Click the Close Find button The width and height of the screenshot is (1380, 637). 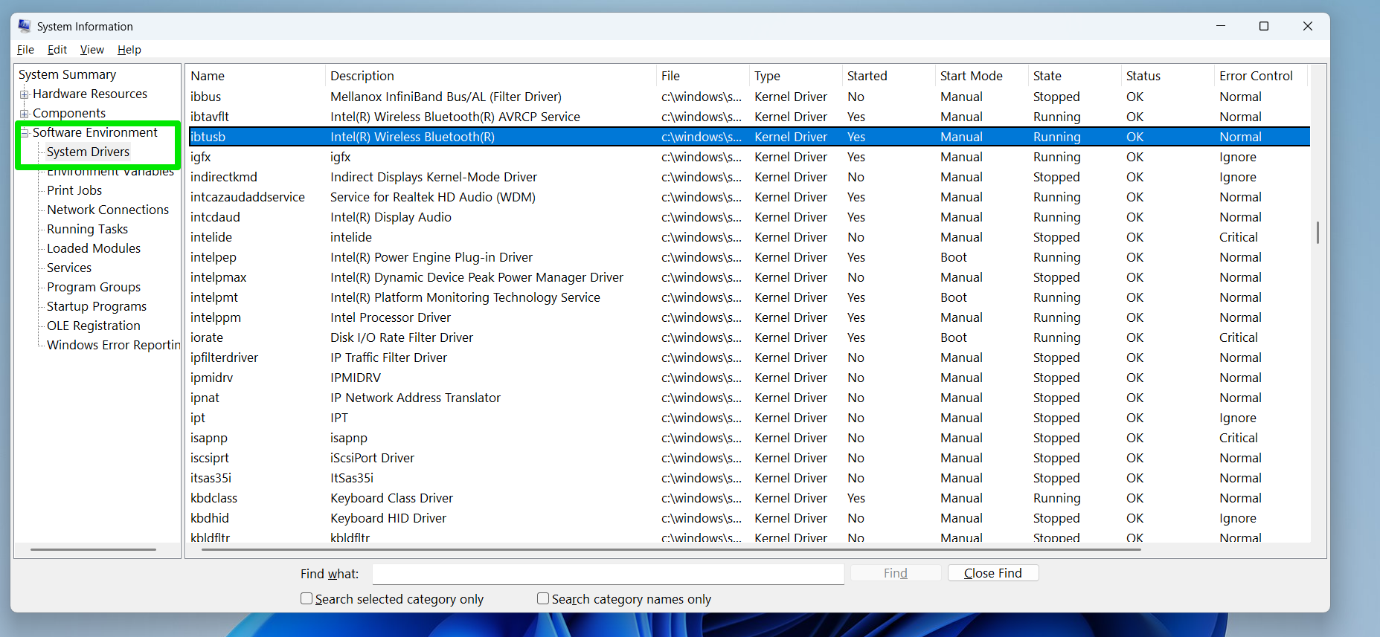[x=992, y=573]
